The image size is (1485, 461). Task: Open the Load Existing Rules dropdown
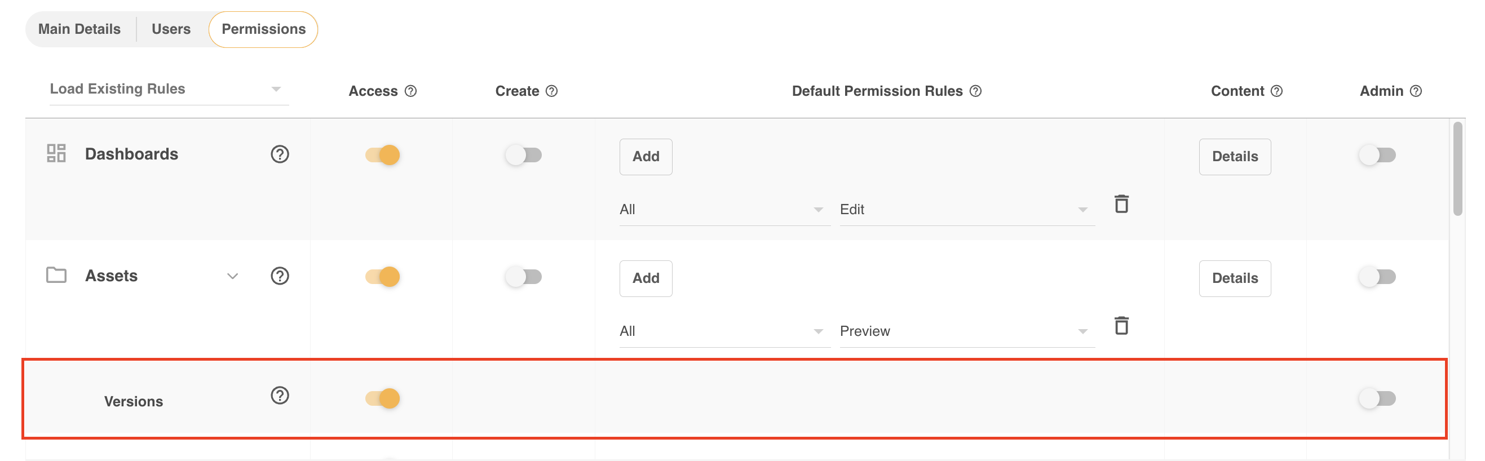click(x=169, y=89)
